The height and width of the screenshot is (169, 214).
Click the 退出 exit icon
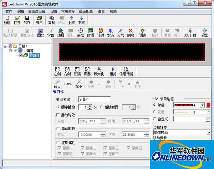click(x=205, y=33)
